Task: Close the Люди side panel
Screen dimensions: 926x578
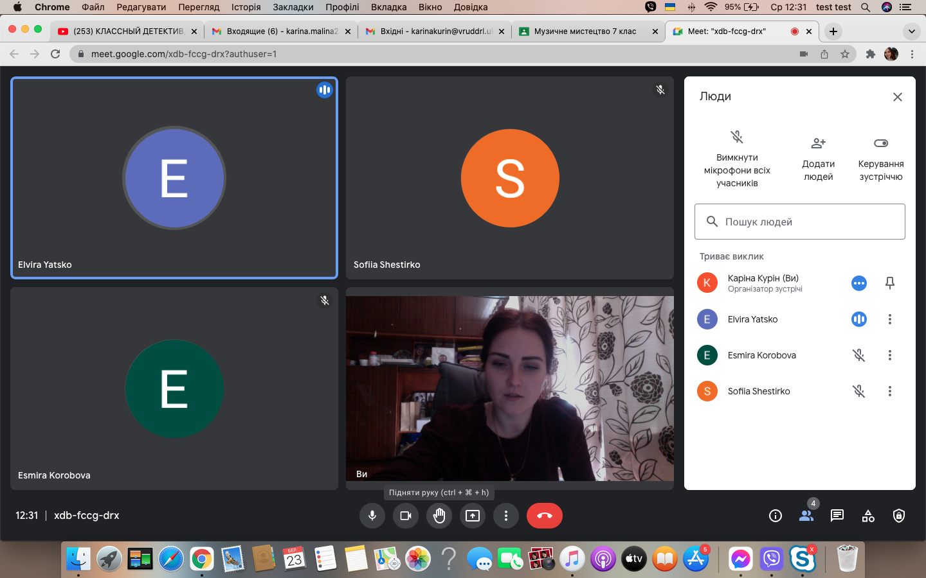Action: pos(898,97)
